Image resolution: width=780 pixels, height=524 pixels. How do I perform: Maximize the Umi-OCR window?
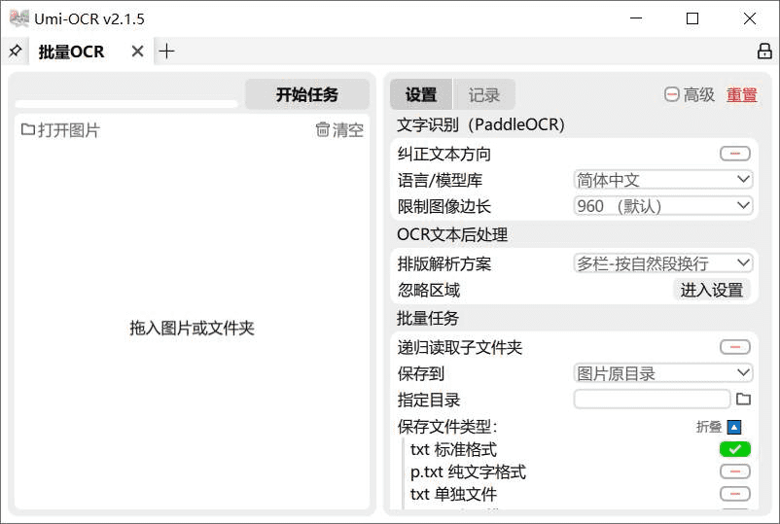(x=691, y=18)
